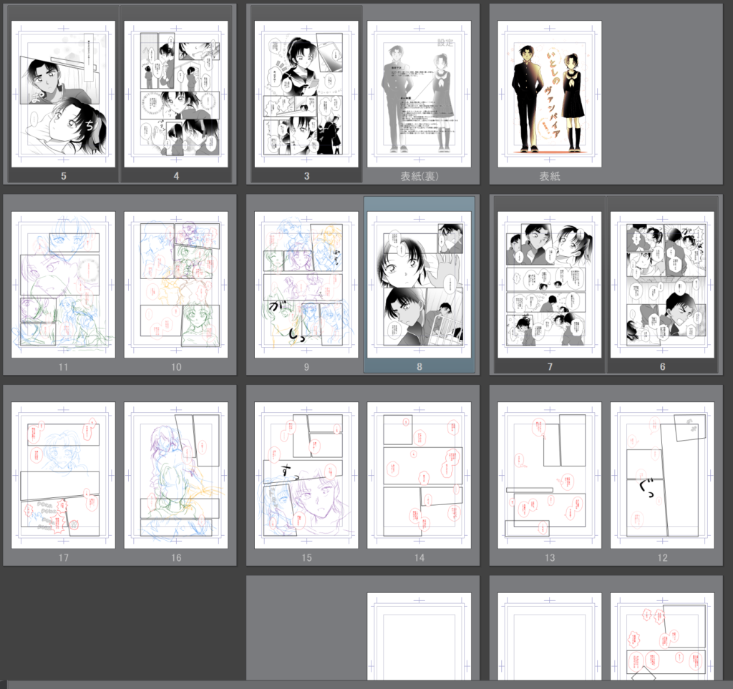
Task: Select page 14 panel frames thumbnail
Action: coord(419,475)
